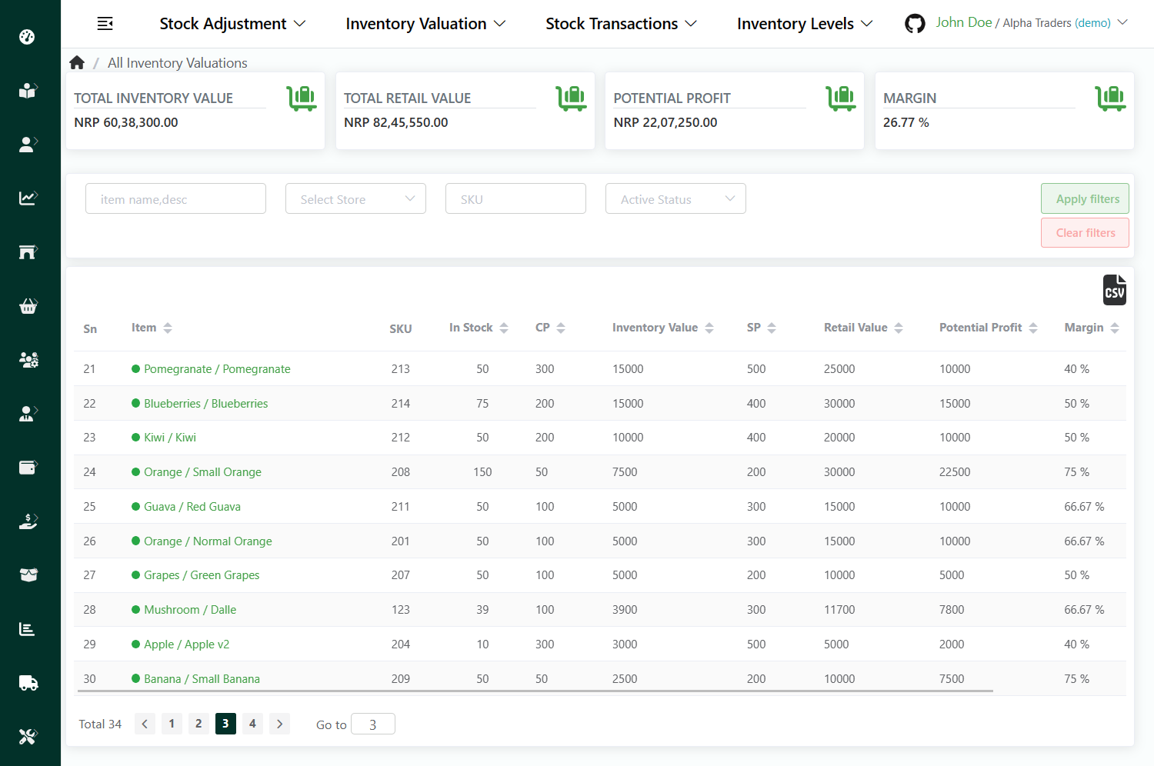Image resolution: width=1154 pixels, height=766 pixels.
Task: Open the line chart analytics sidebar icon
Action: click(x=28, y=198)
